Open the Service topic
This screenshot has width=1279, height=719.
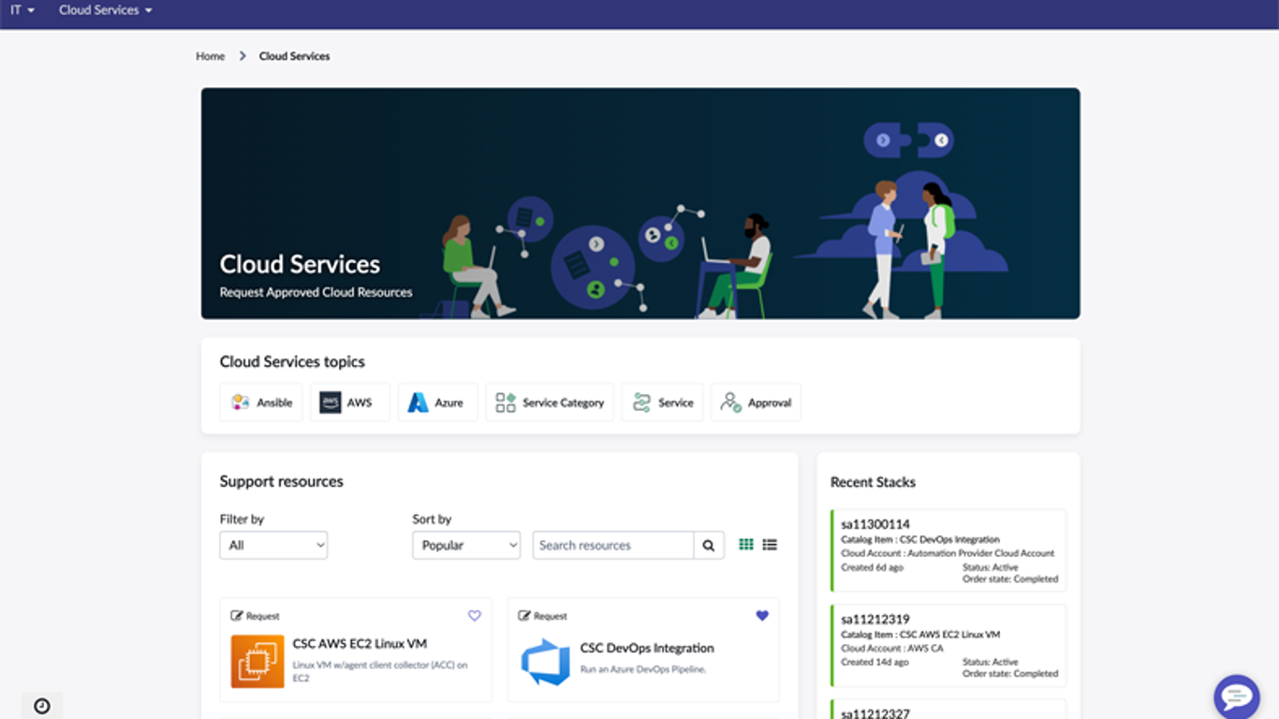[662, 403]
